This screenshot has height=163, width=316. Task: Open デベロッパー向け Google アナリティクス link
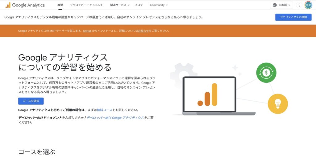(x=115, y=118)
